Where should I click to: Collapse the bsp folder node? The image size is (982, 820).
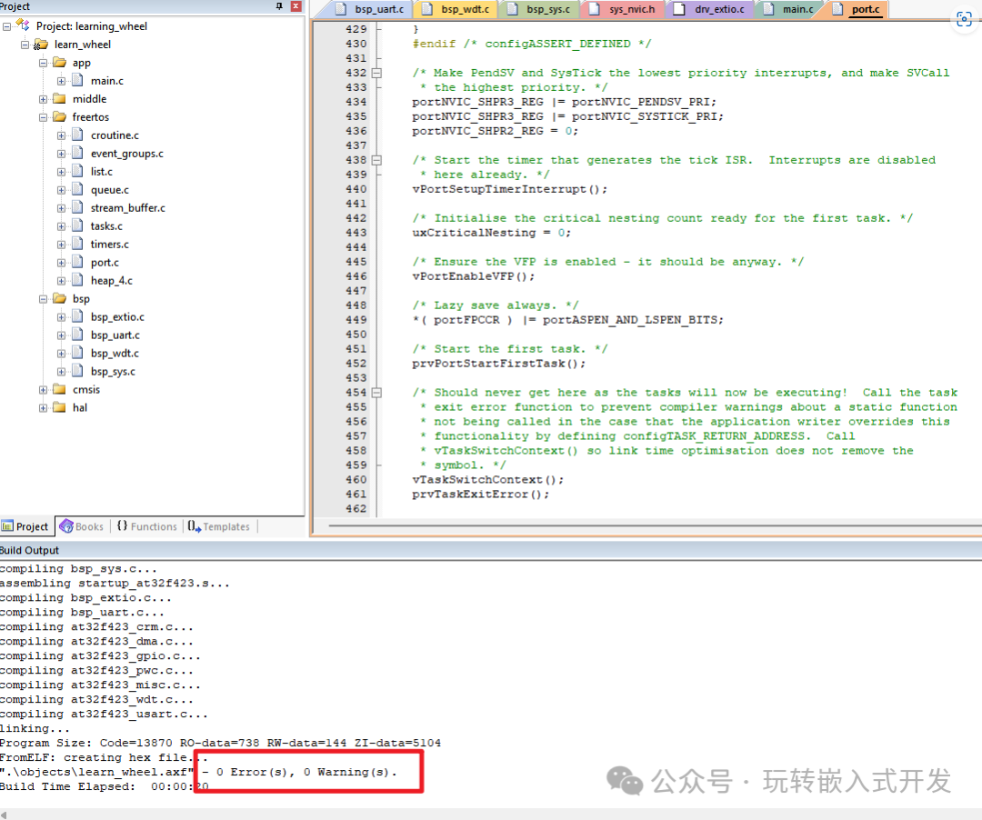[43, 299]
